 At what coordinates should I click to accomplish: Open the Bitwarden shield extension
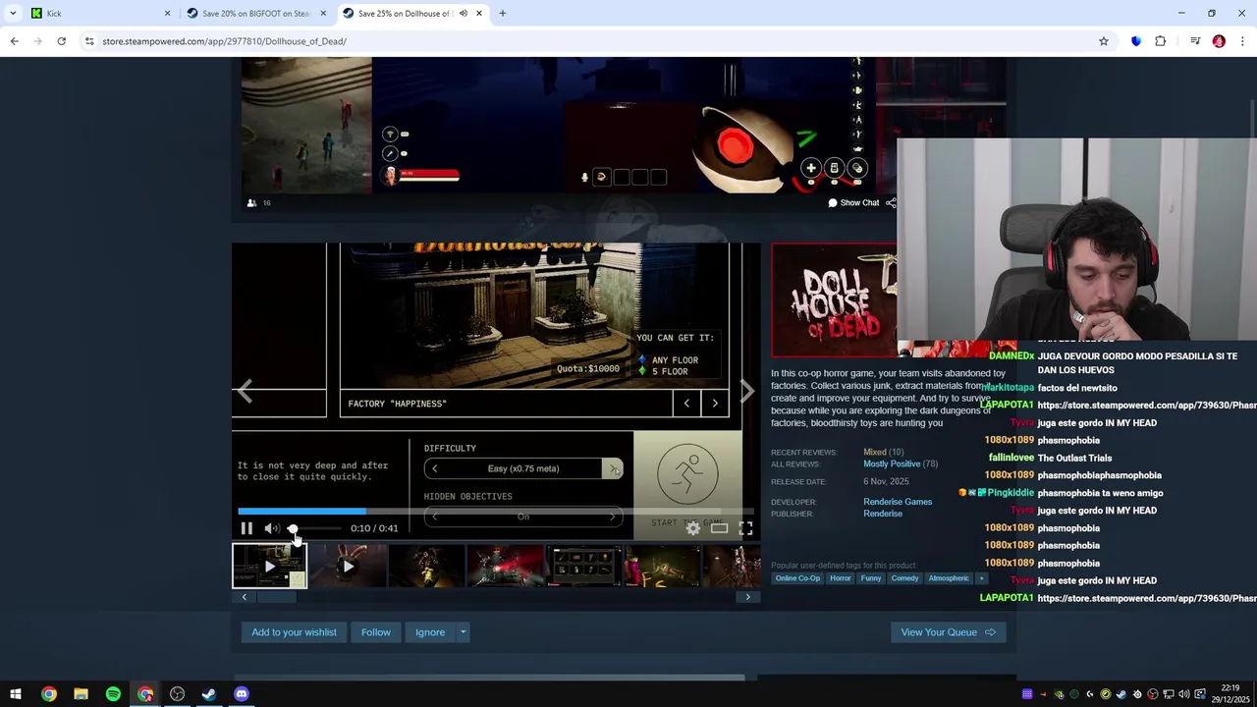[x=1136, y=41]
